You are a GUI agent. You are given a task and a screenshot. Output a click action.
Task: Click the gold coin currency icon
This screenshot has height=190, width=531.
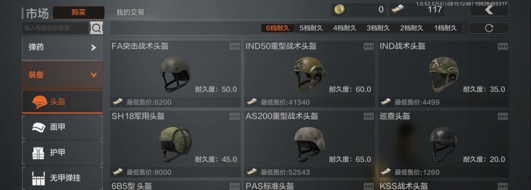(339, 9)
